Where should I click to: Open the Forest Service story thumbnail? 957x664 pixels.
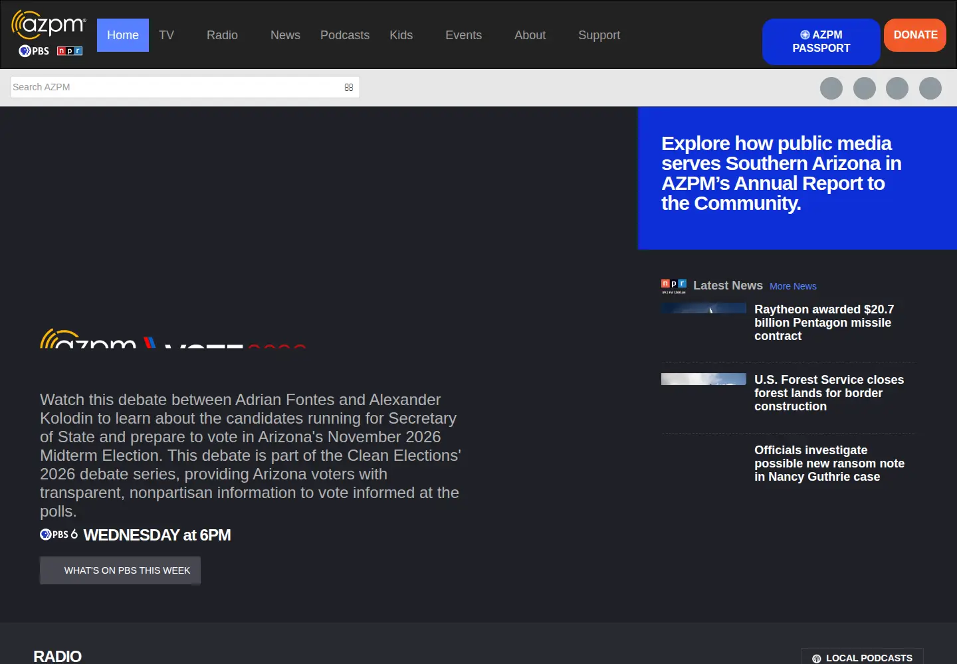pyautogui.click(x=704, y=379)
